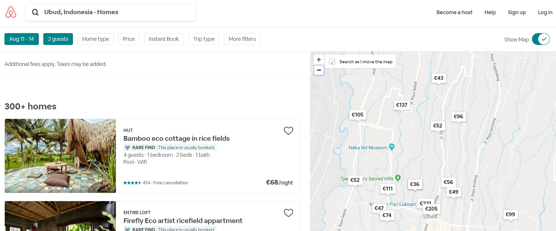The image size is (556, 231).
Task: Open Firefly Eco artist ricefield appartment listing
Action: click(183, 221)
